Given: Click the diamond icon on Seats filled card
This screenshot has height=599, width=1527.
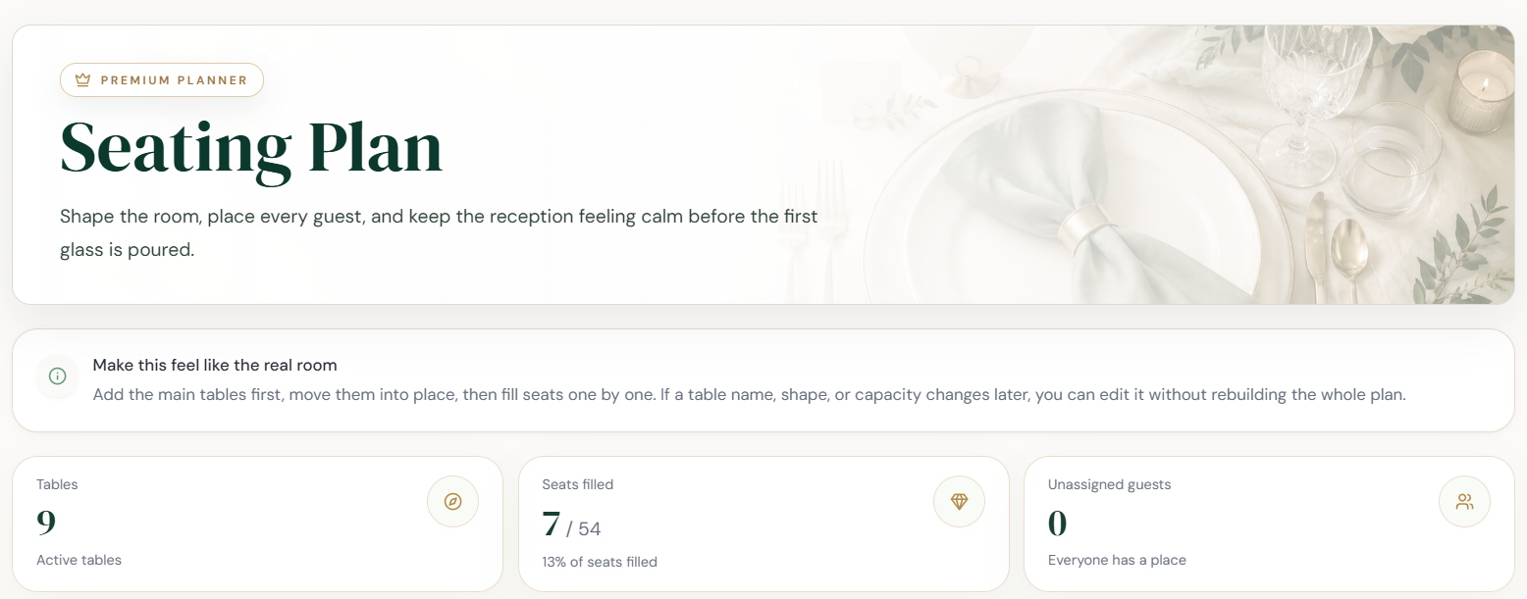Looking at the screenshot, I should coord(959,502).
